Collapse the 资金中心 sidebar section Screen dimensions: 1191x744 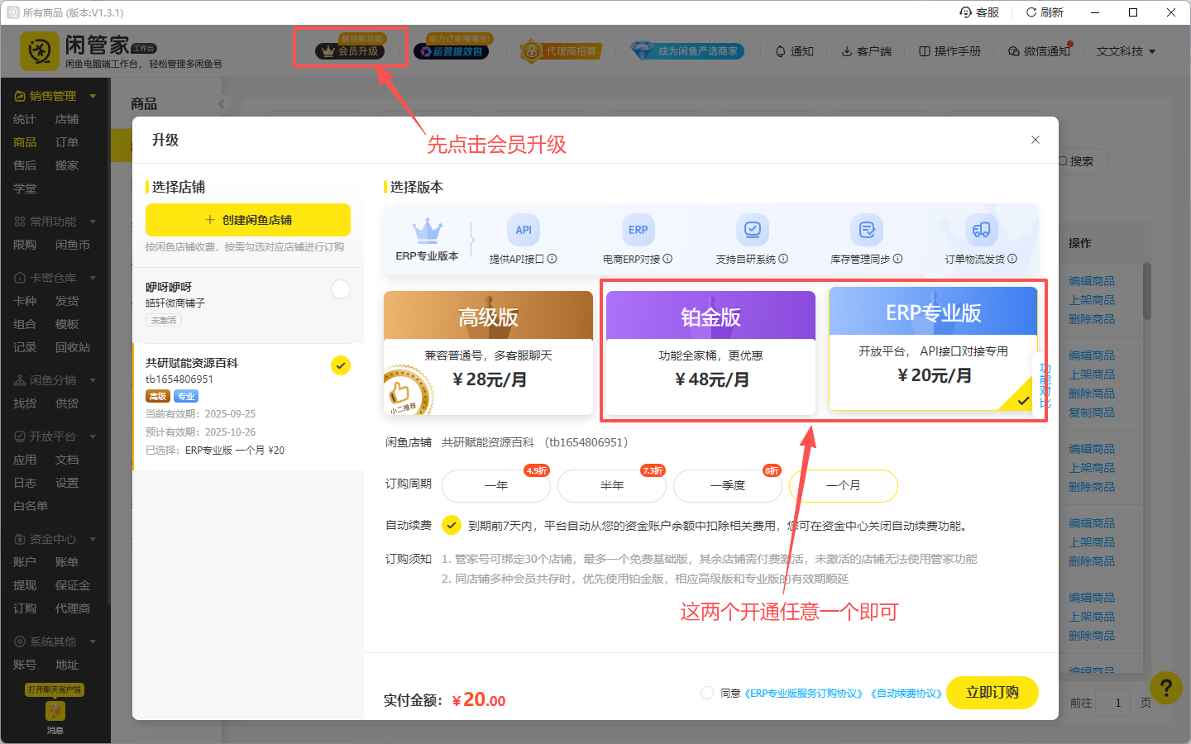pos(92,539)
